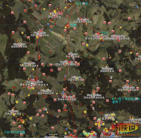
Task: Click the Pogorevka town label
Action: [66, 62]
